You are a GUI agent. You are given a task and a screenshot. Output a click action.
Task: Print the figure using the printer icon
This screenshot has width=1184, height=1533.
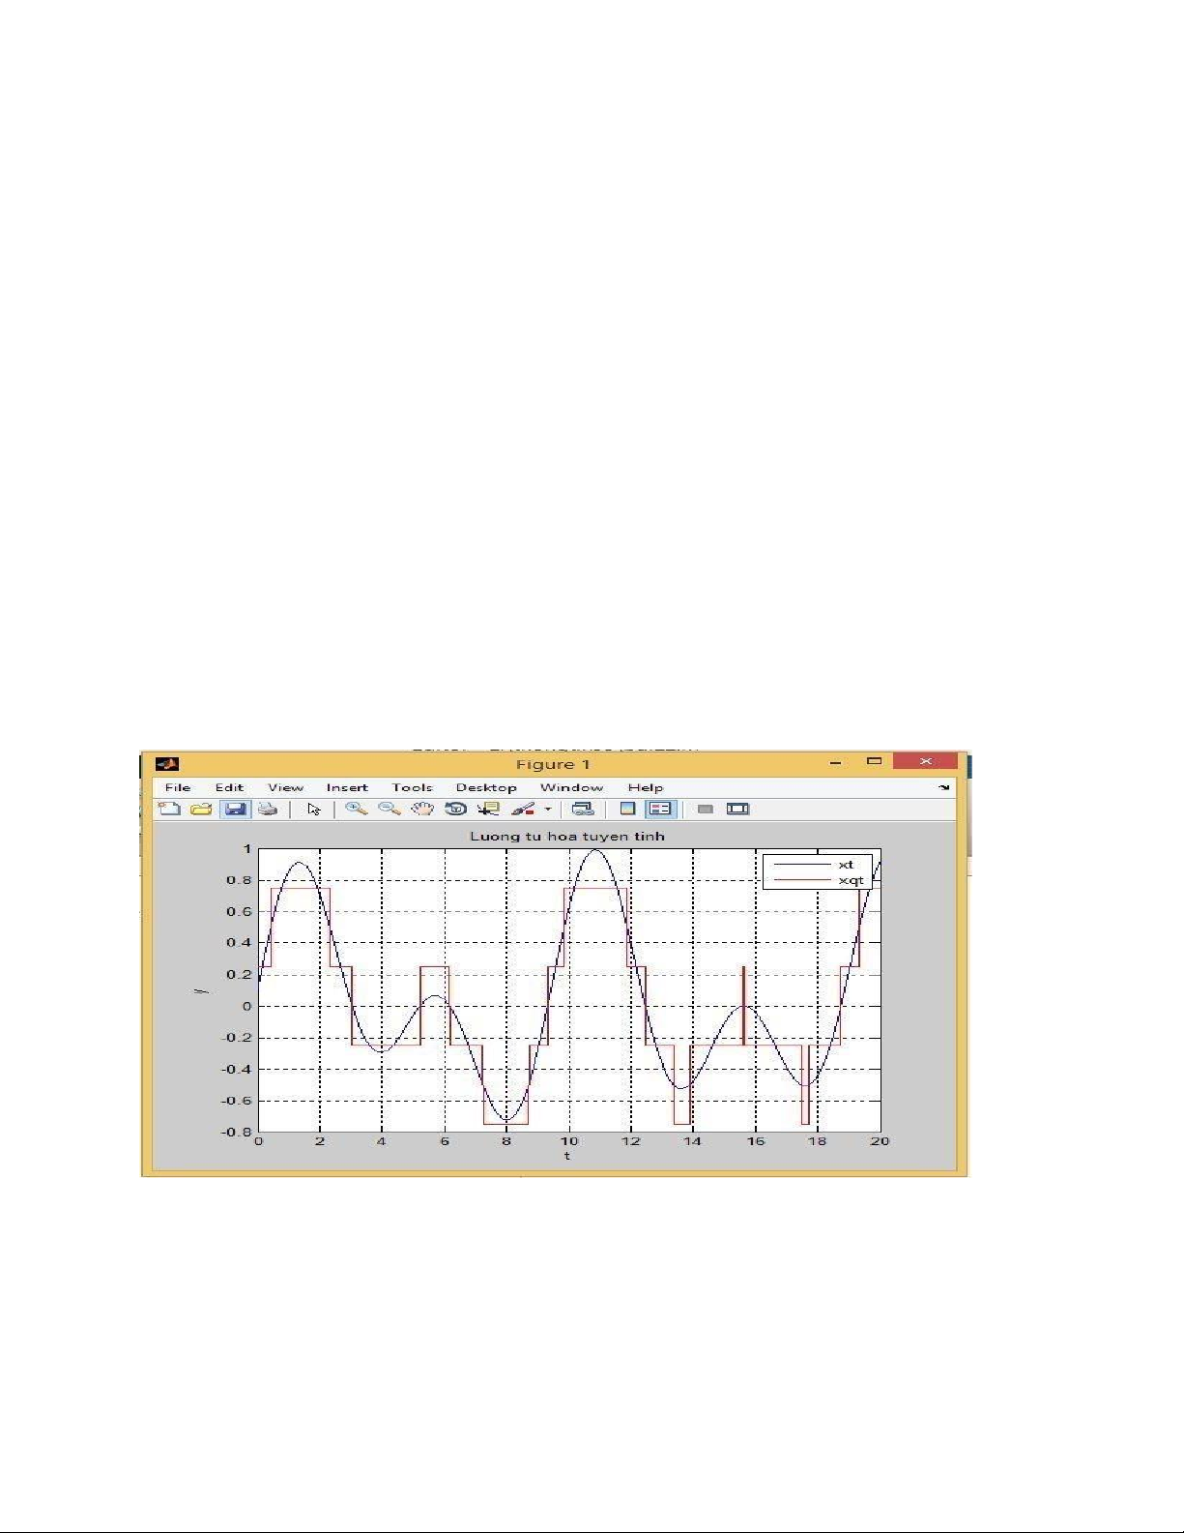pos(268,809)
